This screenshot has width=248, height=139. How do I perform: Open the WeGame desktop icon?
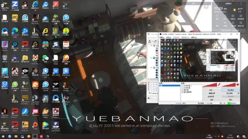[35, 45]
